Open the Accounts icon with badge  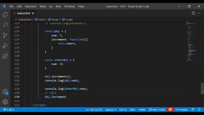pyautogui.click(x=5, y=92)
